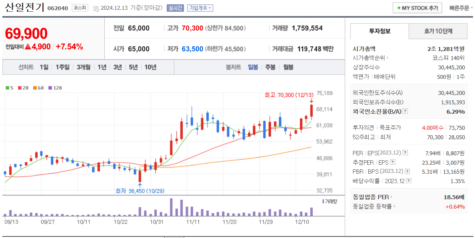Screen dimensions: 475x238
Task: Click the 11/11 date label on chart axis
Action: [x=193, y=222]
